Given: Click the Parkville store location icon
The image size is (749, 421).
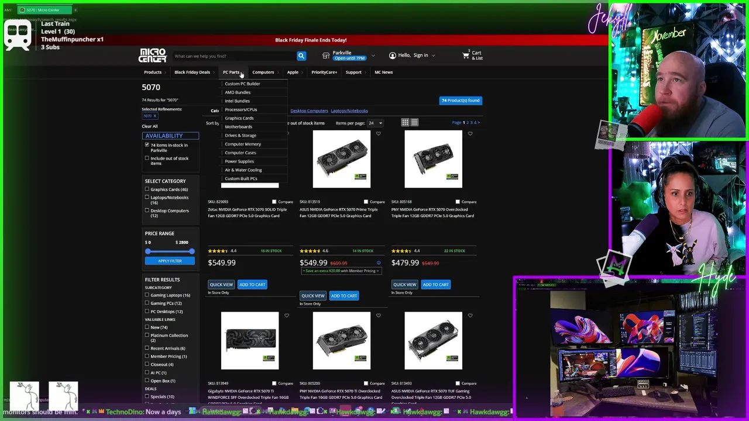Looking at the screenshot, I should pyautogui.click(x=326, y=56).
